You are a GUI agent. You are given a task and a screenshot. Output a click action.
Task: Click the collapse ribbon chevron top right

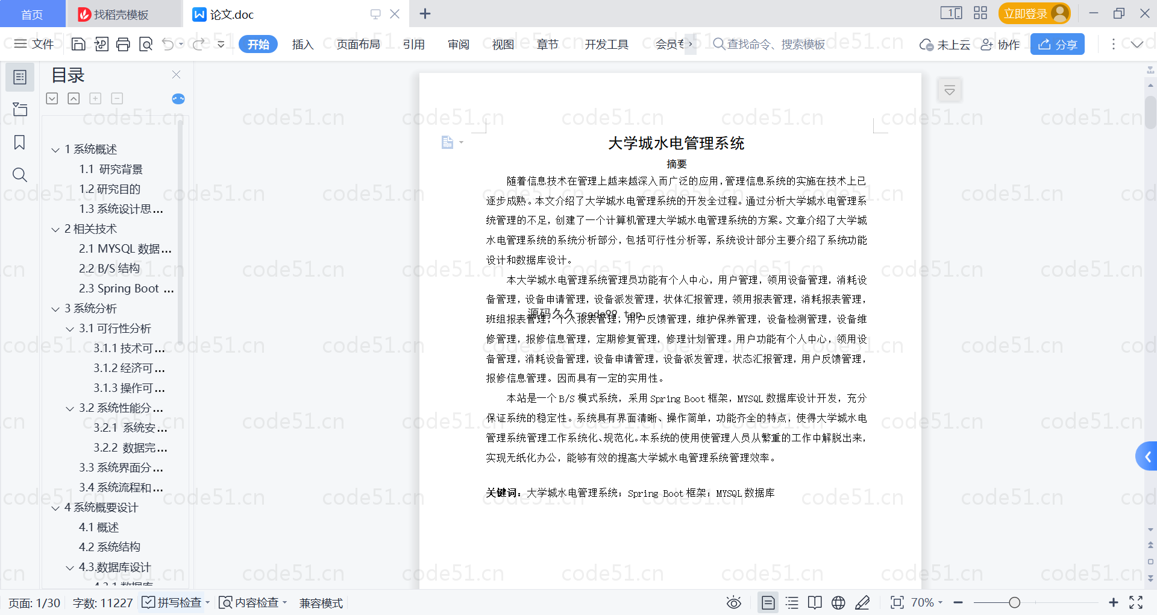[1137, 44]
